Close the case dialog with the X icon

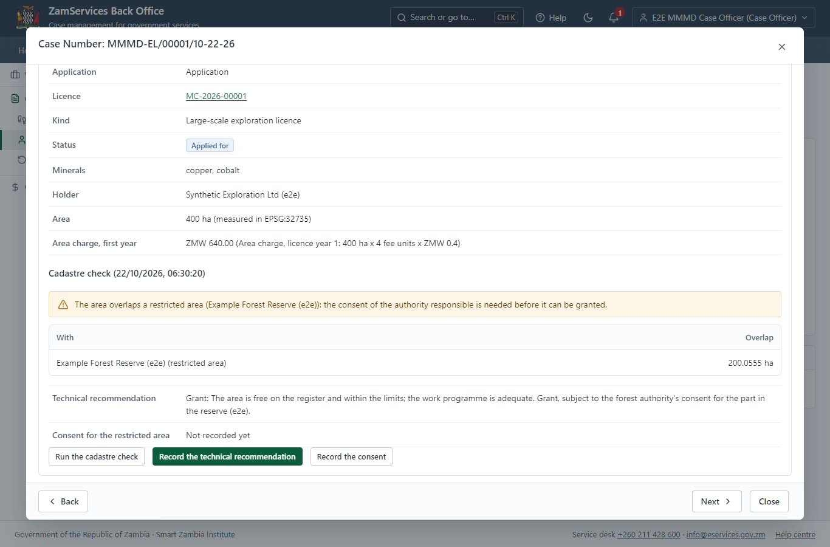click(x=782, y=47)
